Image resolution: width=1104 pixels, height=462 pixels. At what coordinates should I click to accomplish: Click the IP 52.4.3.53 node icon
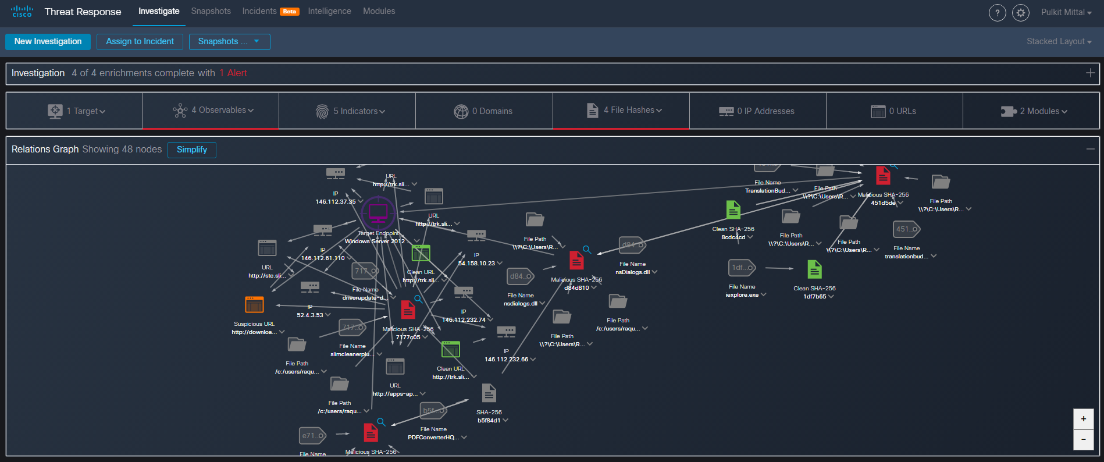click(309, 287)
